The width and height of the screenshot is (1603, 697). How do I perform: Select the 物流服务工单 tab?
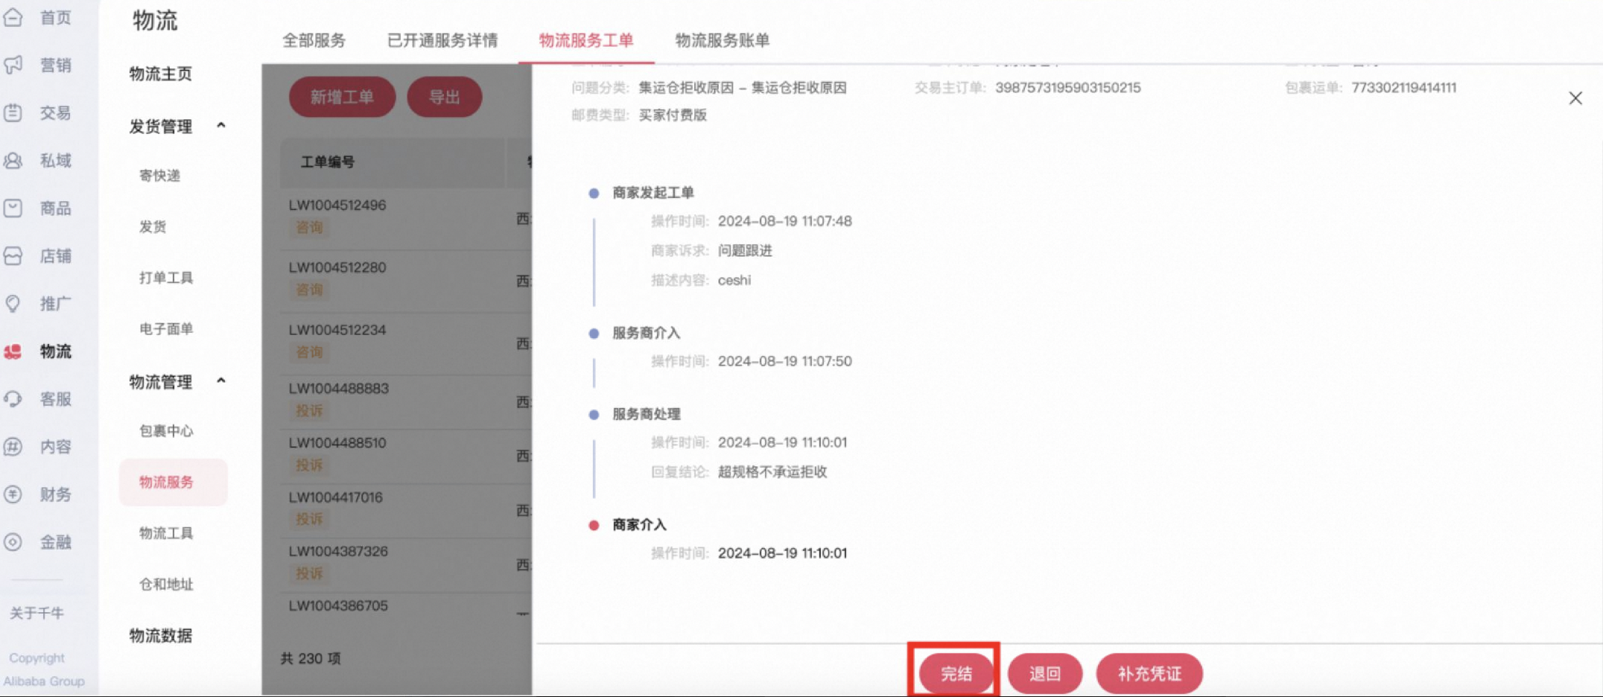[586, 40]
